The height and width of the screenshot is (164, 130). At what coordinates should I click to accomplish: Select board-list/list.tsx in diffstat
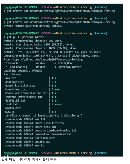coord(20,86)
